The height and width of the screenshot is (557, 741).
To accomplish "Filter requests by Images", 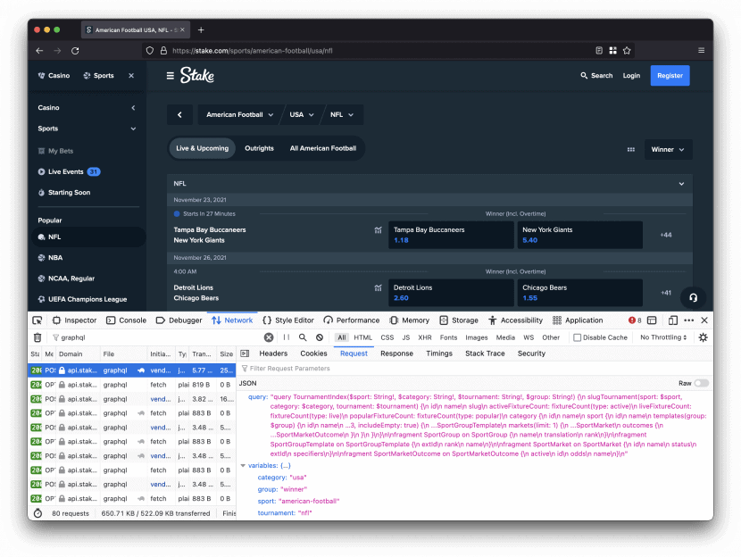I will [x=477, y=337].
